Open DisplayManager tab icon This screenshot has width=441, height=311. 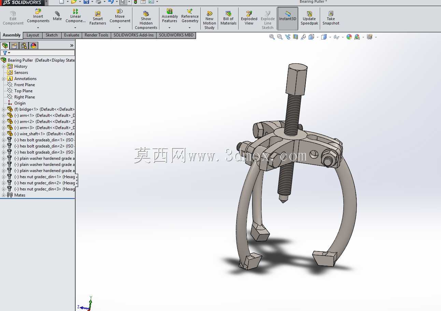pos(33,45)
